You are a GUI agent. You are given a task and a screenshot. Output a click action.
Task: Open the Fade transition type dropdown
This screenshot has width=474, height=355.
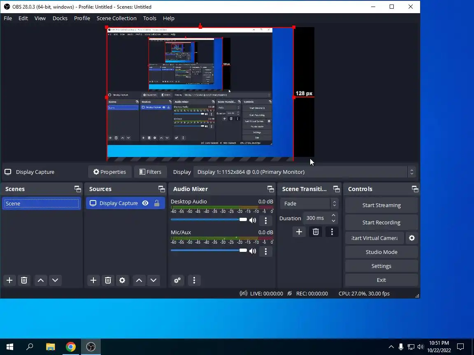(x=309, y=203)
